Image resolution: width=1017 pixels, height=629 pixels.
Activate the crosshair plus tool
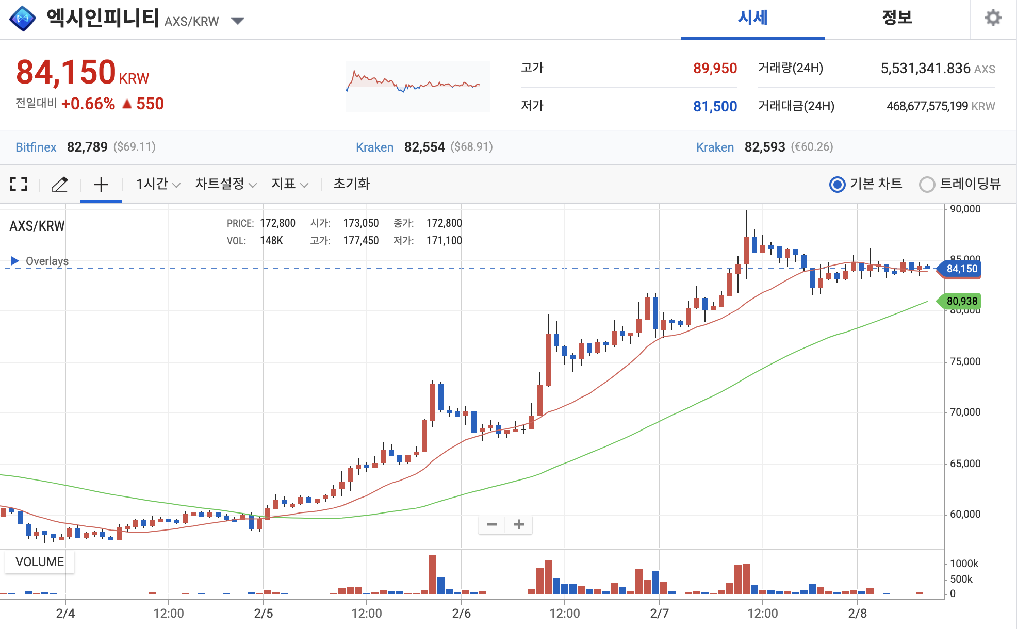(x=101, y=184)
